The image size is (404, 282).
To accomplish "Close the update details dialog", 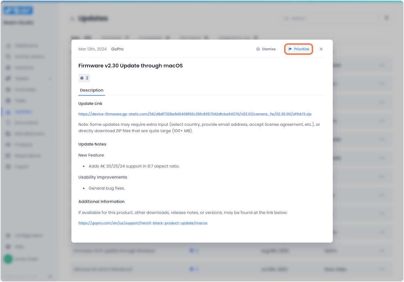I will (321, 49).
